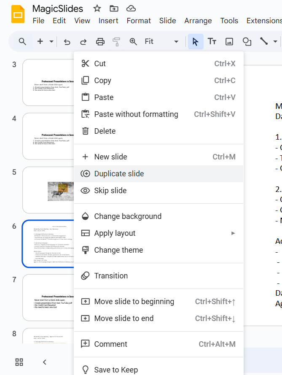Screen dimensions: 282x375
Task: Select Change background option
Action: pyautogui.click(x=128, y=216)
